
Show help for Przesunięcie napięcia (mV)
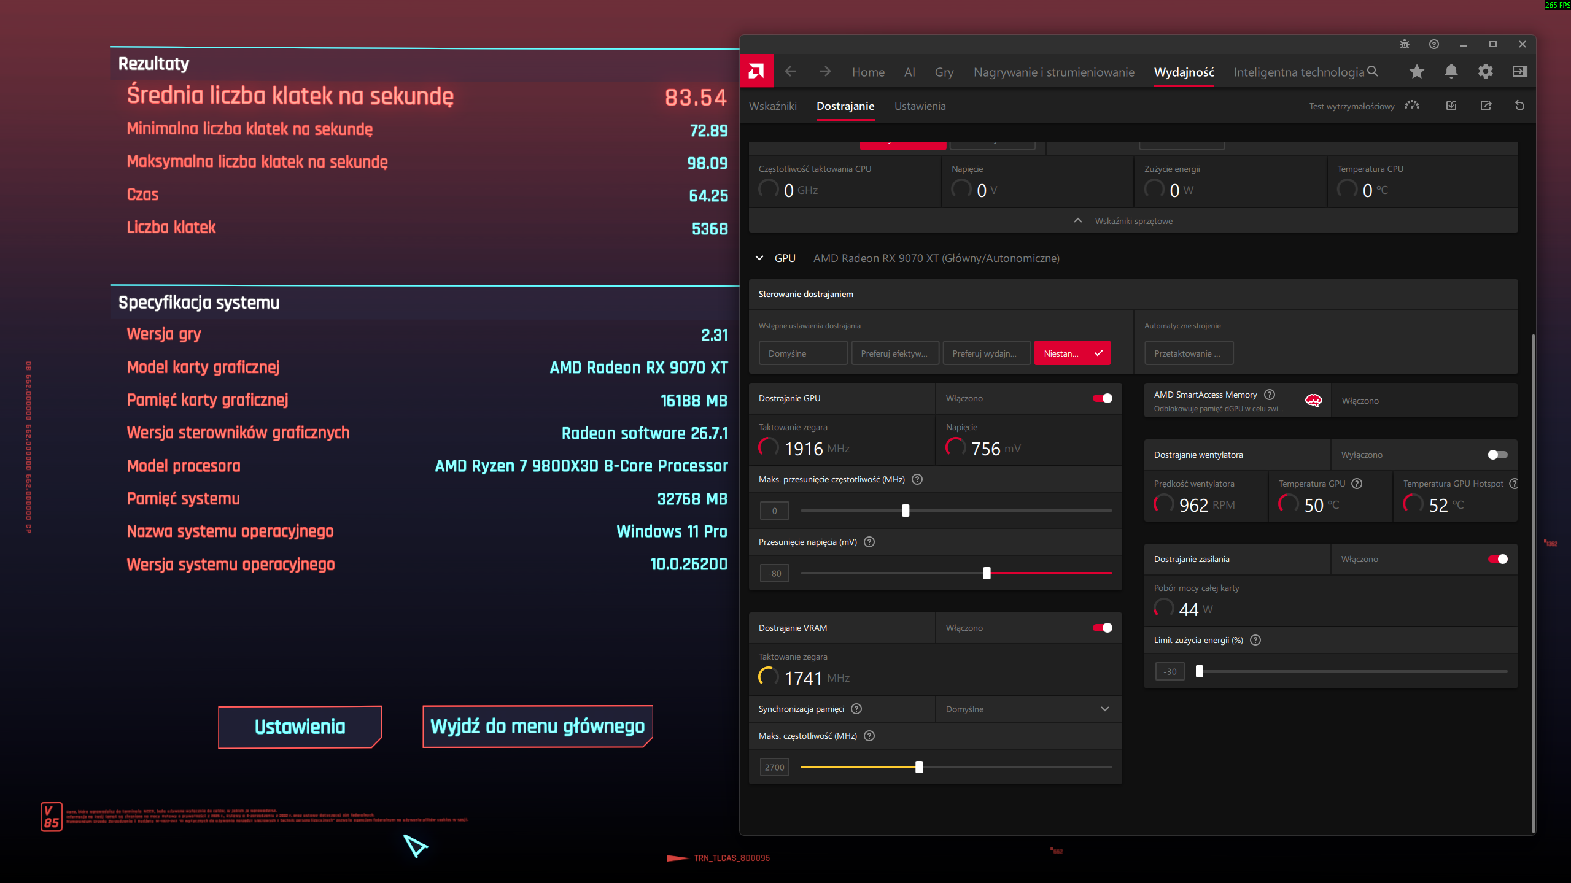pos(869,542)
